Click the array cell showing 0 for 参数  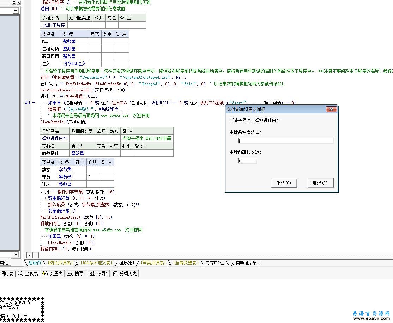tap(93, 177)
